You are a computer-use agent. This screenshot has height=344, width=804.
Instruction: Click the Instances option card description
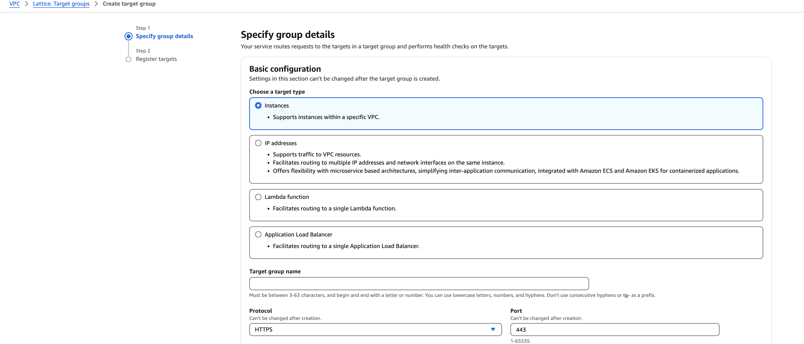pyautogui.click(x=326, y=117)
